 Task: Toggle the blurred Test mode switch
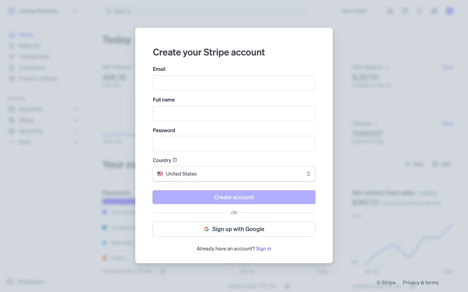point(377,11)
